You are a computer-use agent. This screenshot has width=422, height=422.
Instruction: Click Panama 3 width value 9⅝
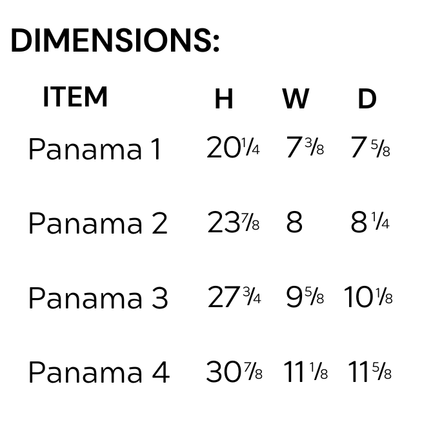(x=305, y=297)
